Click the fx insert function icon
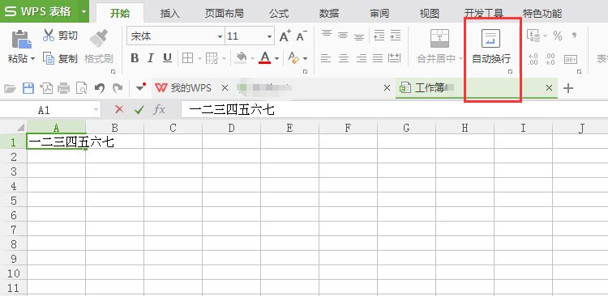 pyautogui.click(x=159, y=110)
